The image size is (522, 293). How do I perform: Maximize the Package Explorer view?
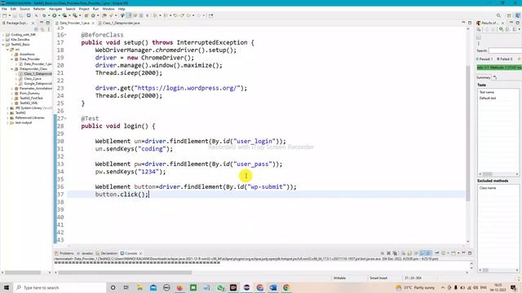[x=47, y=23]
